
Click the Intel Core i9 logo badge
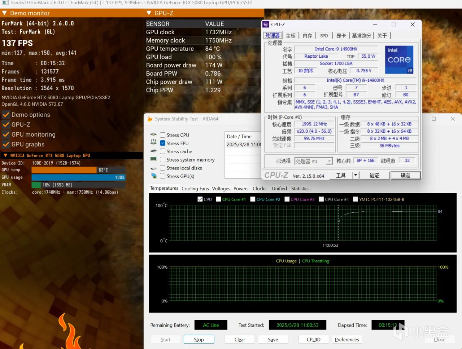pos(399,59)
